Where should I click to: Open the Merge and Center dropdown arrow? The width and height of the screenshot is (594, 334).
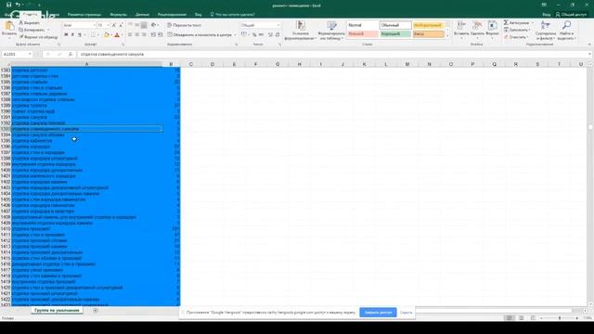pyautogui.click(x=235, y=35)
